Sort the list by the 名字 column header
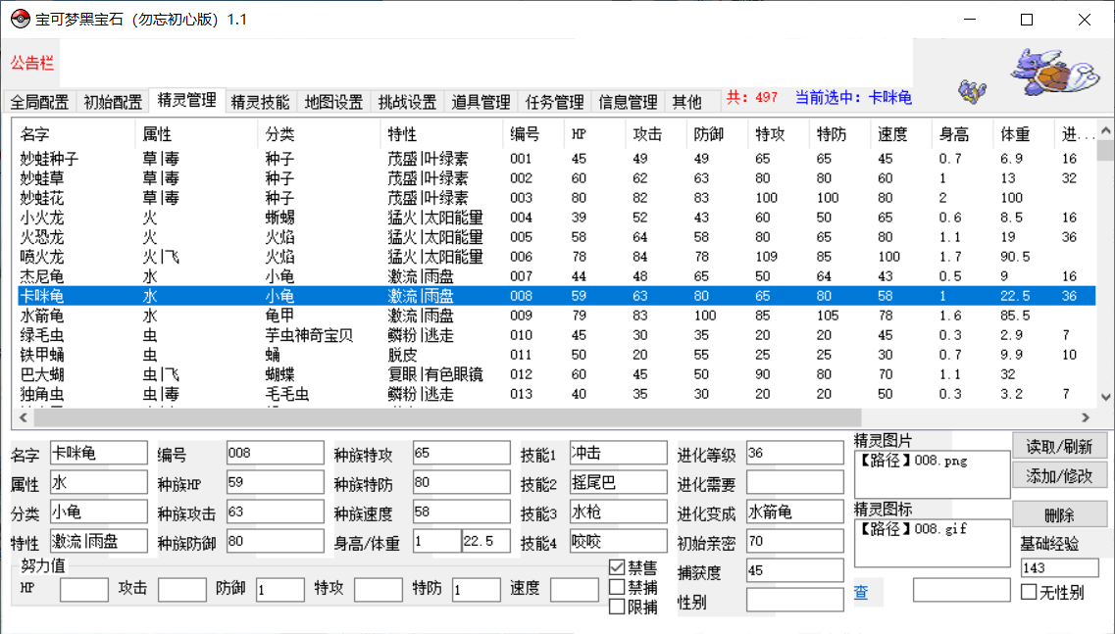Screen dimensions: 1115x634 pyautogui.click(x=74, y=133)
